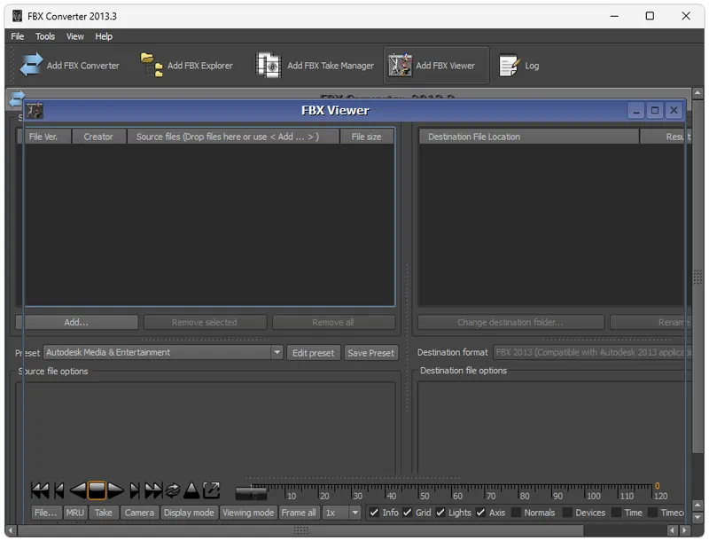Open the MRU recent files list
The image size is (709, 541).
tap(74, 513)
